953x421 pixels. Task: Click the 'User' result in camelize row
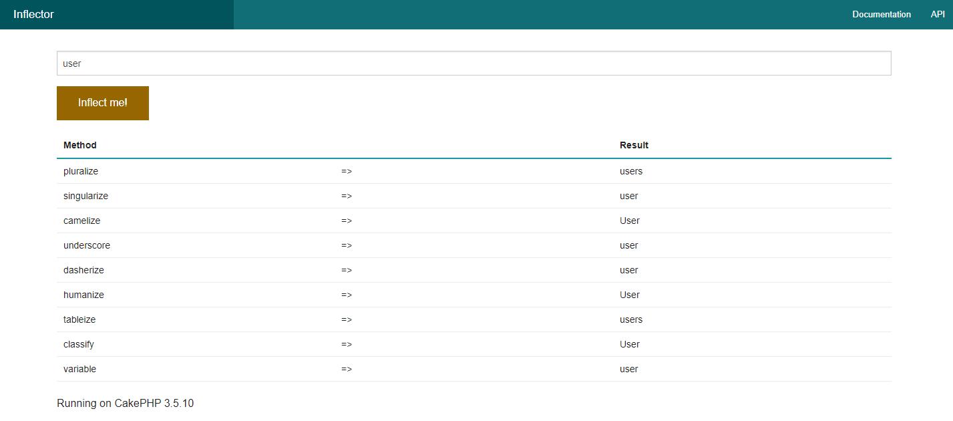pos(629,221)
